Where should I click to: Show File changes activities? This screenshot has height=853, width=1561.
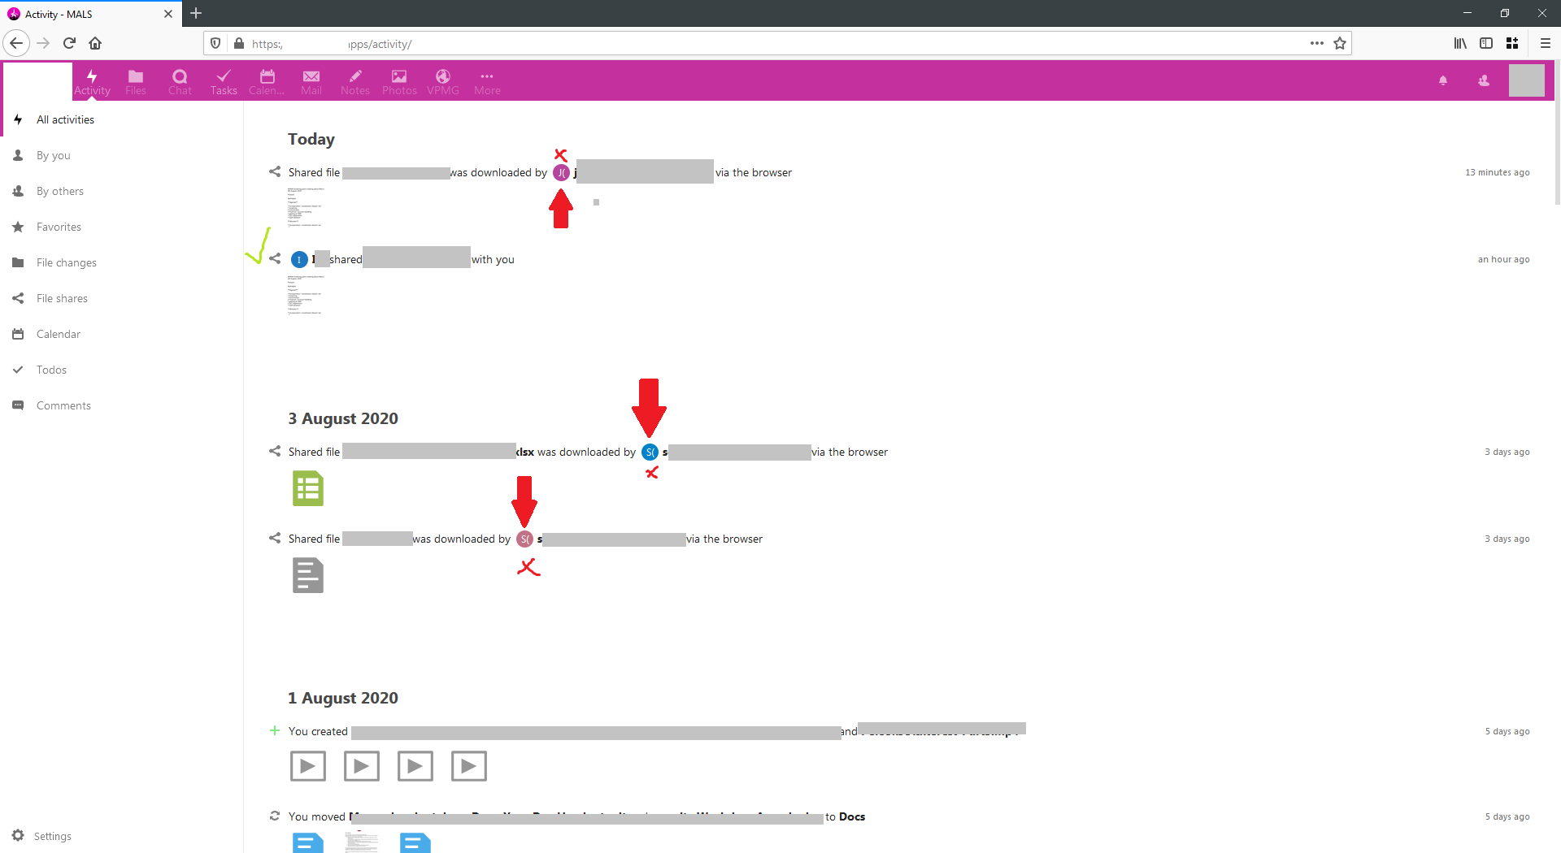point(122,262)
